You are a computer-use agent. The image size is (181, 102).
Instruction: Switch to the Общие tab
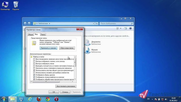coord(31,34)
